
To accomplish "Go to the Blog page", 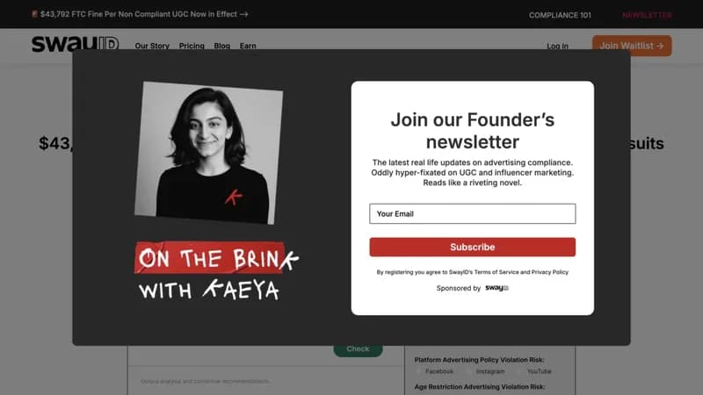I will (222, 46).
